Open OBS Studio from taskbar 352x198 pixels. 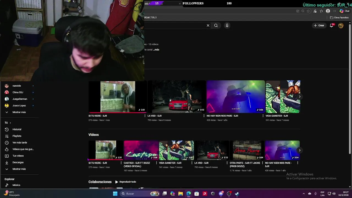229,194
